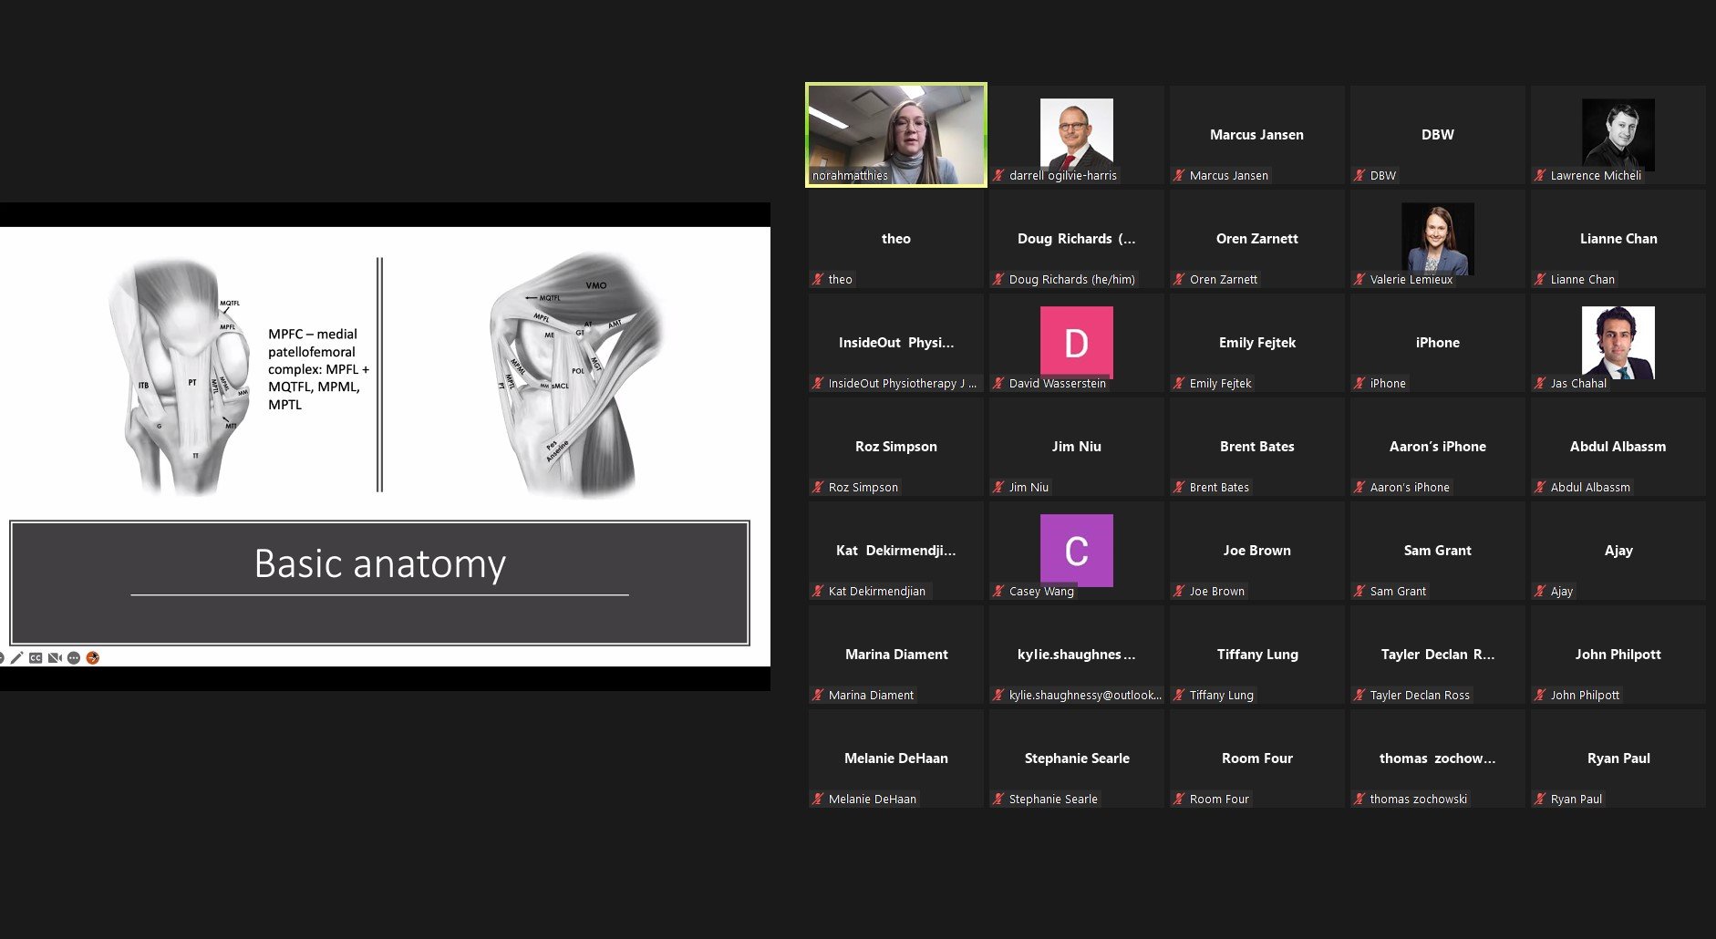Select darrell ogilvie-harris participant tile
Viewport: 1716px width, 939px height.
[x=1076, y=134]
